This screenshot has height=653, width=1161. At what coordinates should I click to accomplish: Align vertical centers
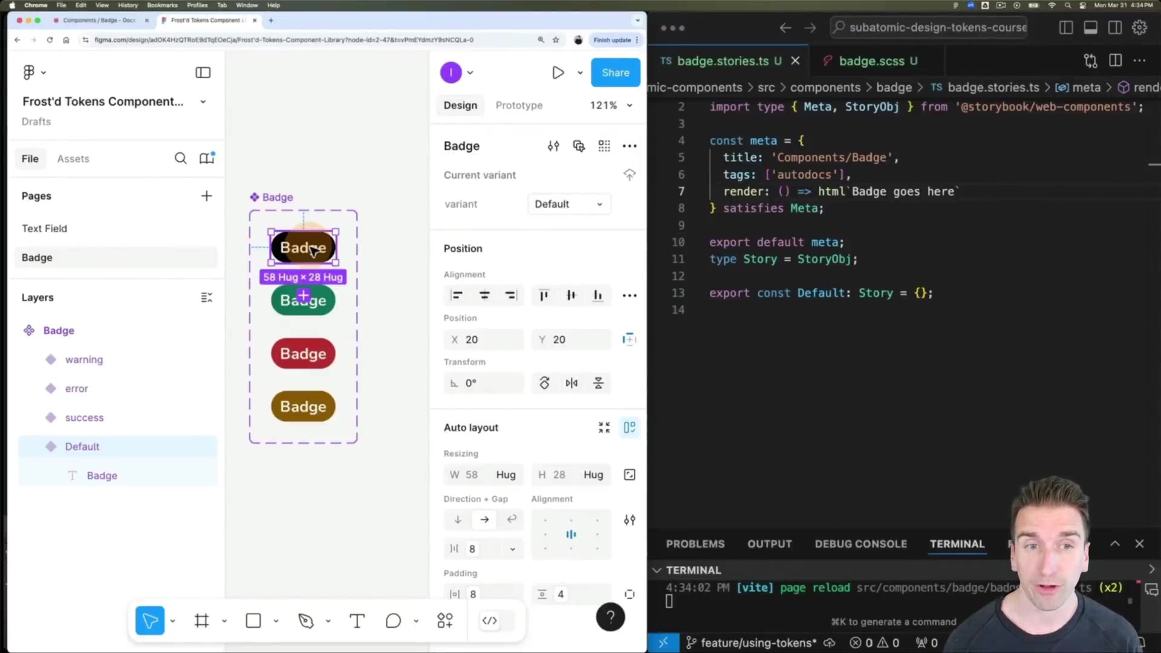[571, 295]
